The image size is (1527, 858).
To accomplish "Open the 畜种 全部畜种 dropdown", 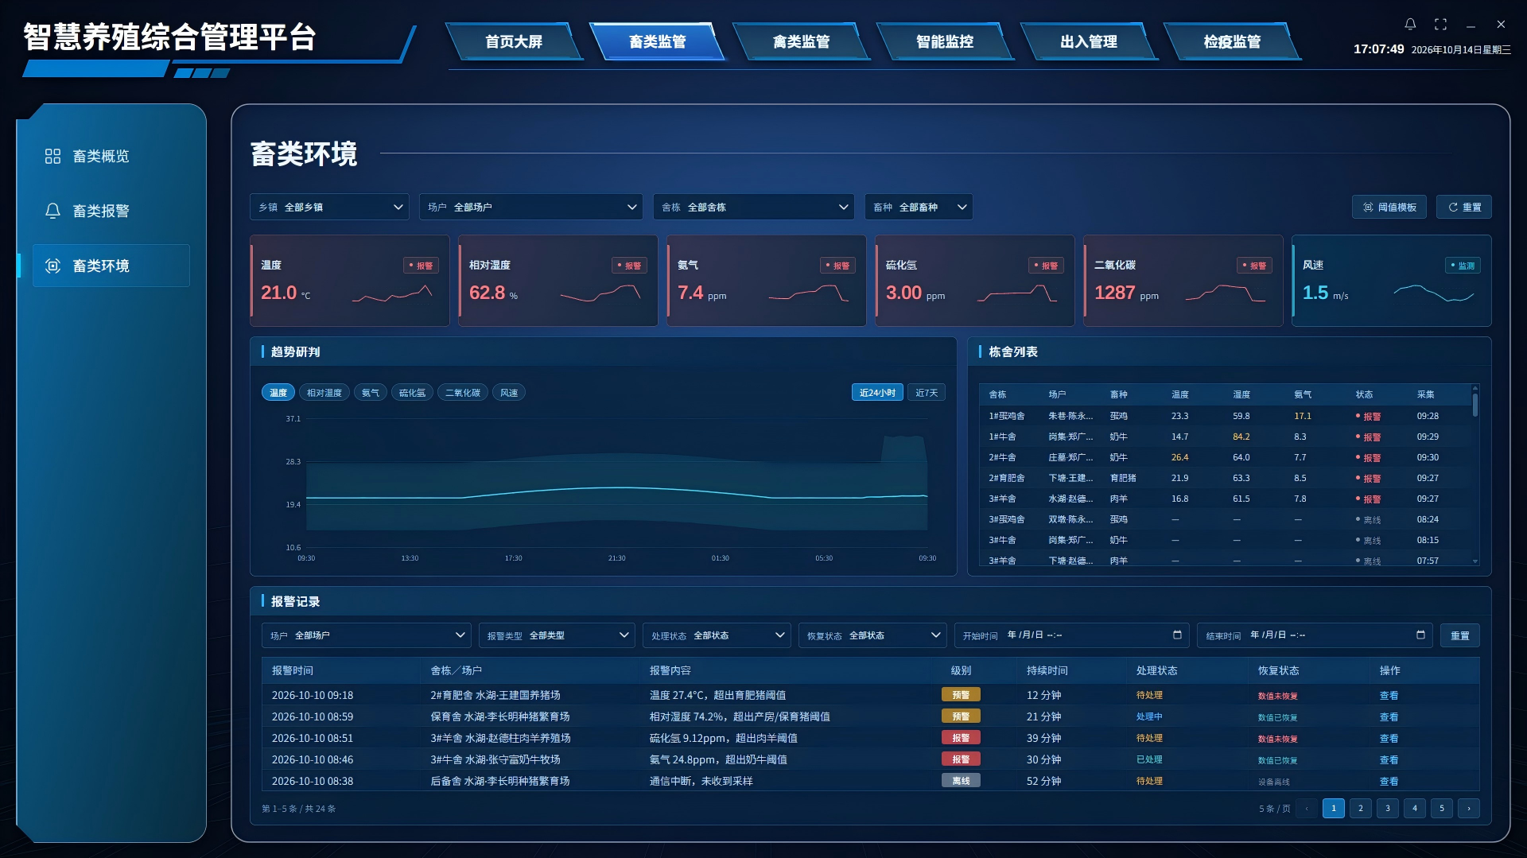I will click(x=919, y=207).
